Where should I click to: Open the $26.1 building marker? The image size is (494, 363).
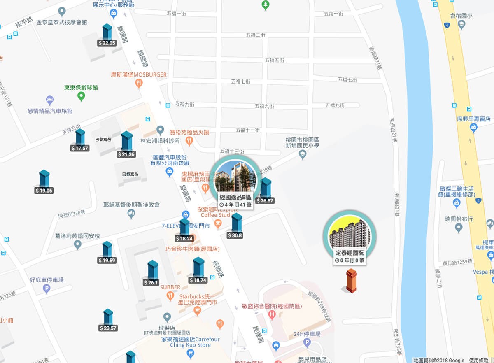151,273
